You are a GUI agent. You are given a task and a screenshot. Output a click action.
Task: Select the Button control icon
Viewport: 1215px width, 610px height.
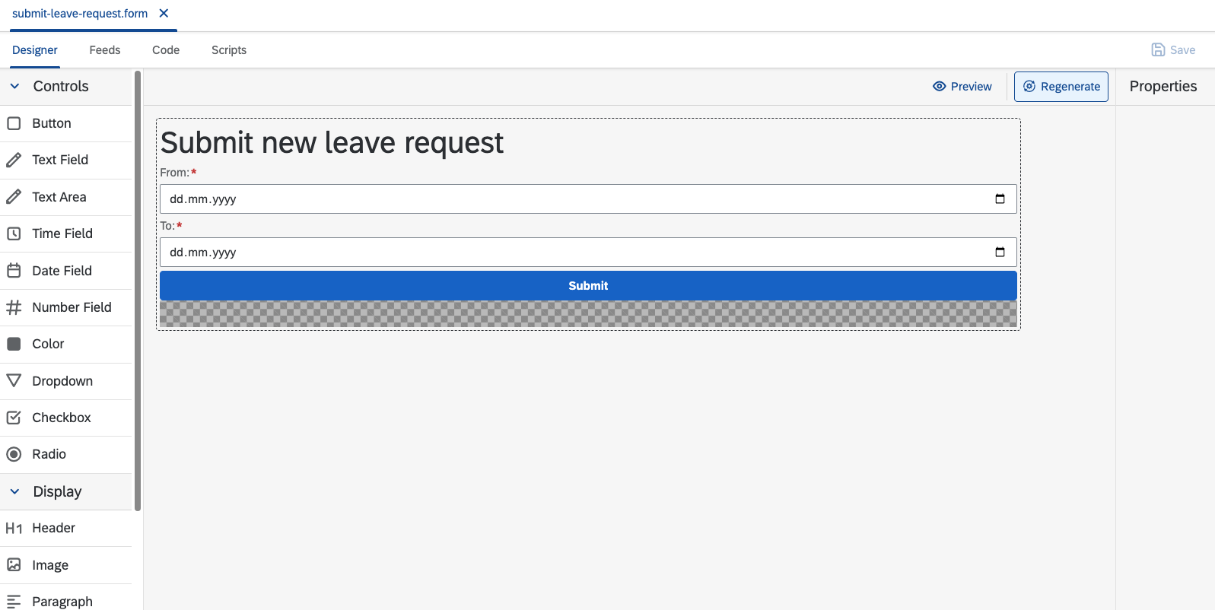tap(14, 123)
